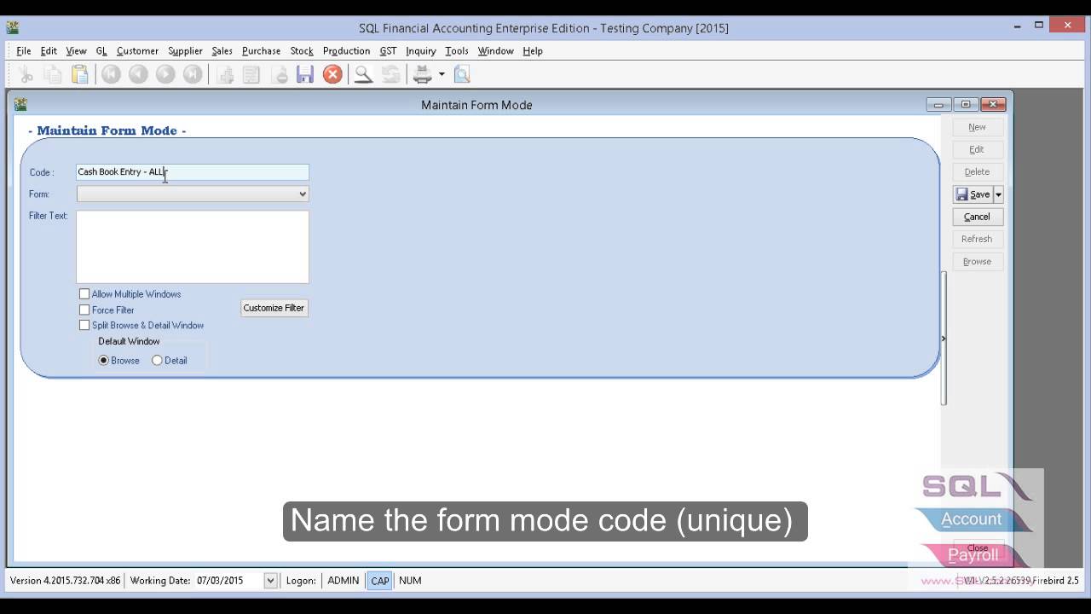Image resolution: width=1091 pixels, height=614 pixels.
Task: Click the Delete record toolbar icon
Action: (279, 74)
